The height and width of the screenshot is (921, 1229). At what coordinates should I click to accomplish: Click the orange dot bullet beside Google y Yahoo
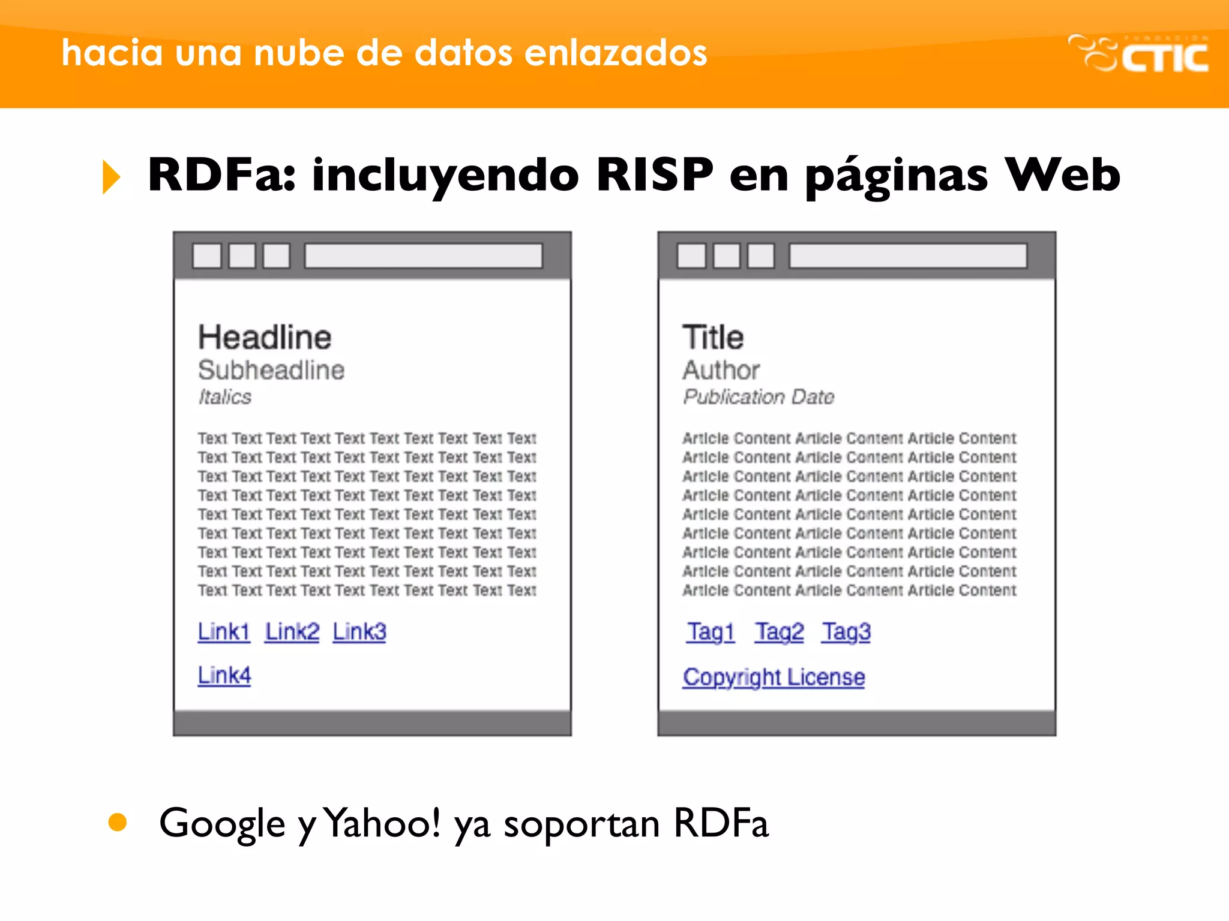(118, 822)
